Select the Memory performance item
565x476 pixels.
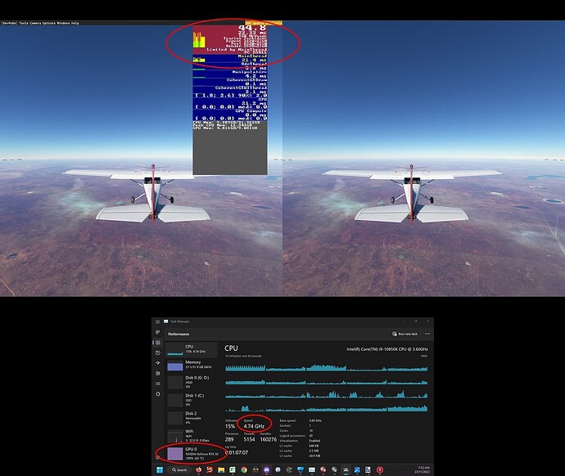coord(190,365)
